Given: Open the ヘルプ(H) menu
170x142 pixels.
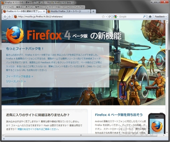Looking at the screenshot, I should coord(79,7).
